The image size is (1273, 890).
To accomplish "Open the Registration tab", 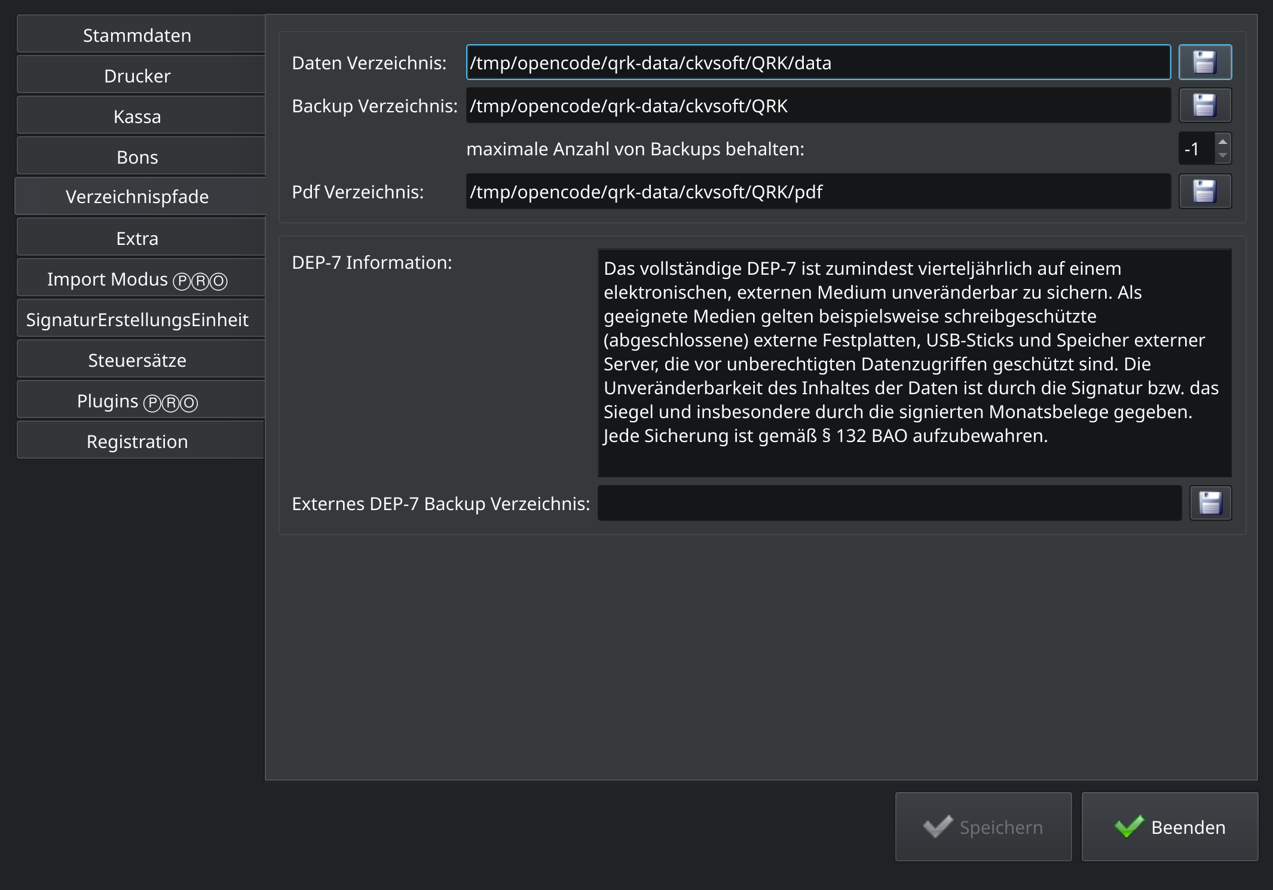I will 140,441.
